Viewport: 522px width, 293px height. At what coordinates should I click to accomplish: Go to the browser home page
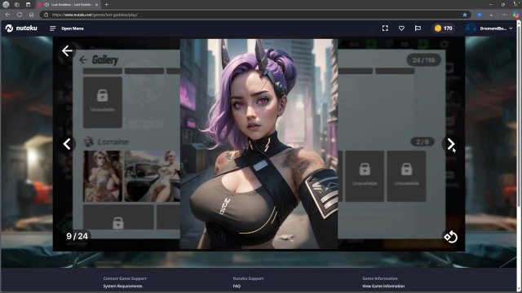[x=31, y=15]
